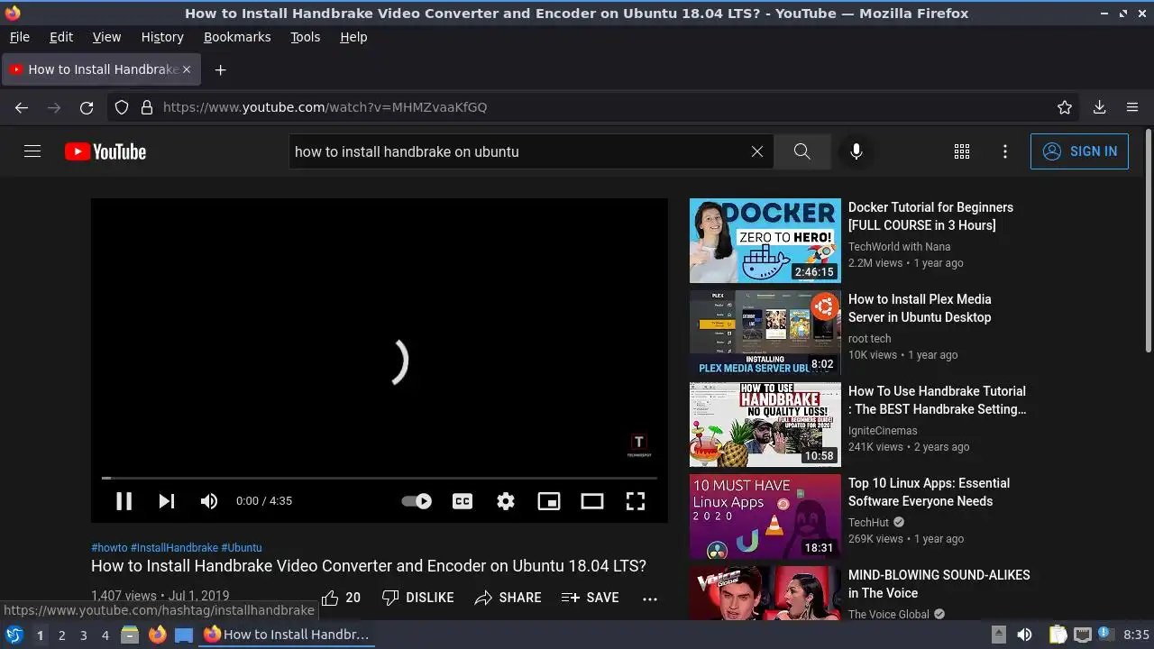Open player settings gear
The height and width of the screenshot is (649, 1154).
(x=506, y=501)
